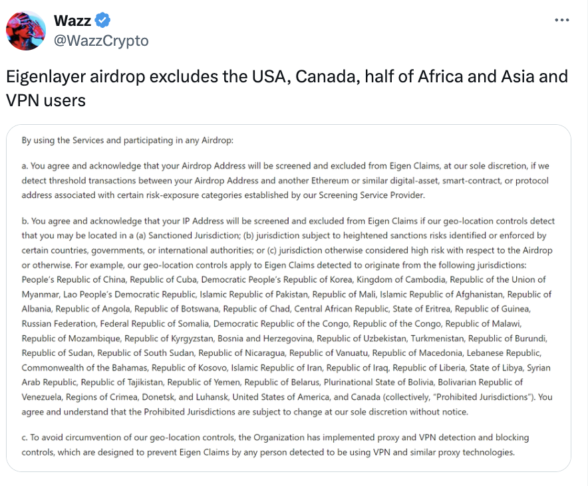Click "Russian Federation" in the jurisdictions list

tap(58, 323)
